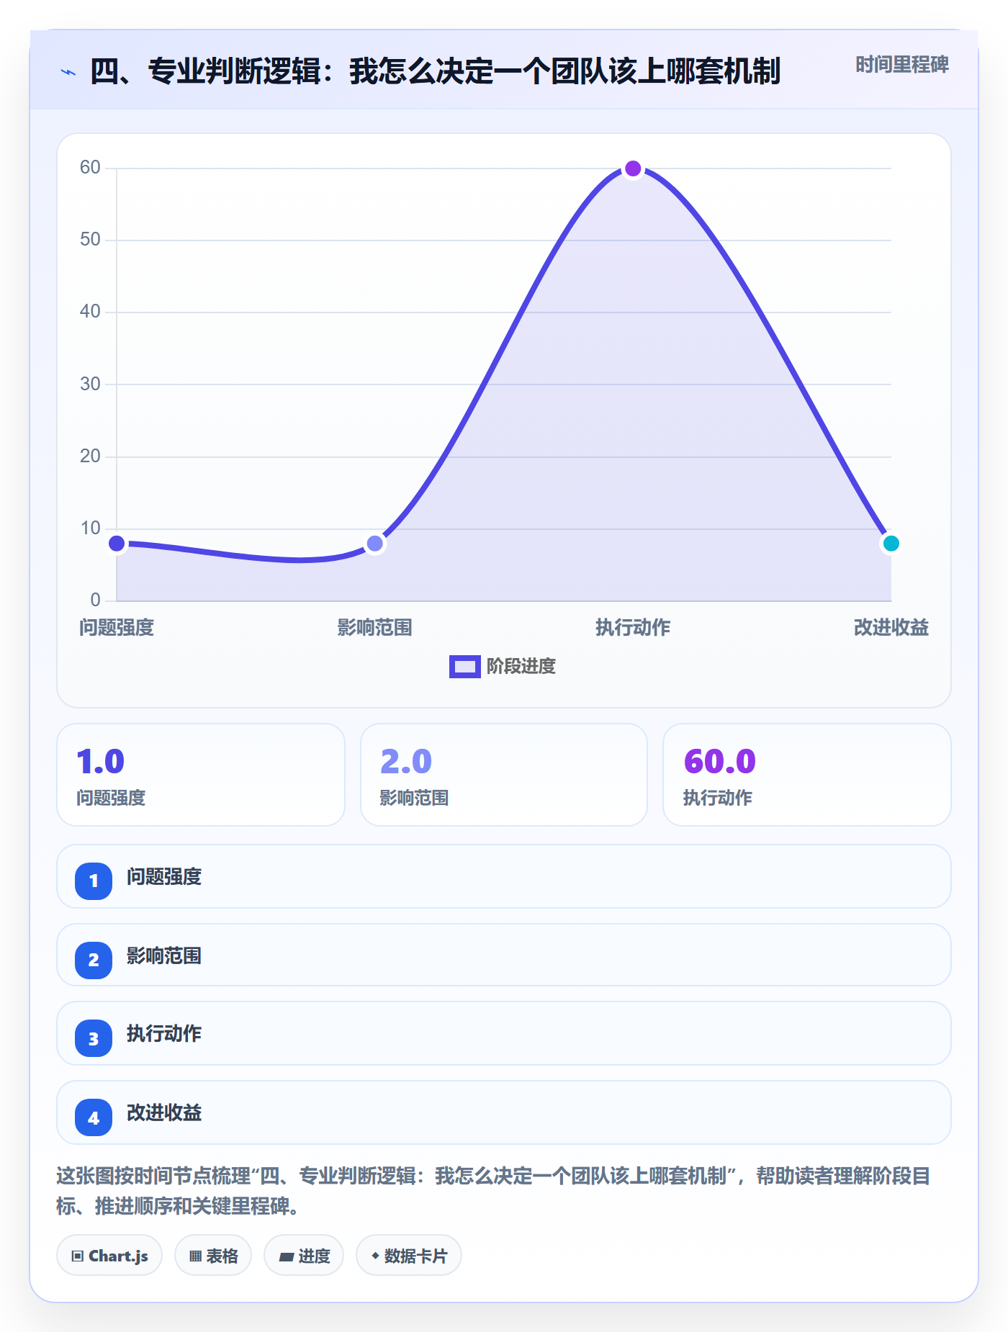Viewport: 1008px width, 1332px height.
Task: Click the 问题强度 data point on the chart
Action: tap(117, 544)
